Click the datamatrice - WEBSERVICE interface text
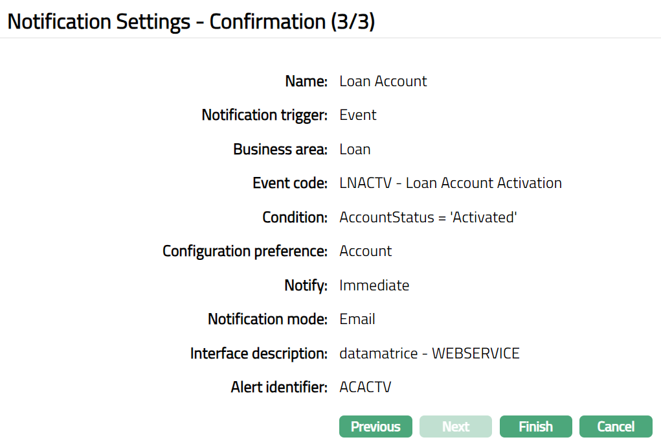This screenshot has width=661, height=444. click(x=429, y=353)
